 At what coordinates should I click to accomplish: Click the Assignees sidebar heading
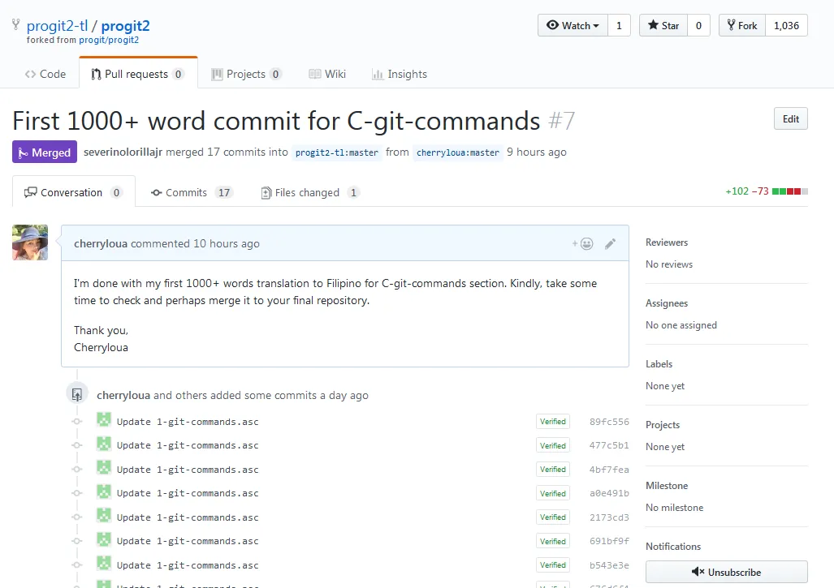(667, 303)
